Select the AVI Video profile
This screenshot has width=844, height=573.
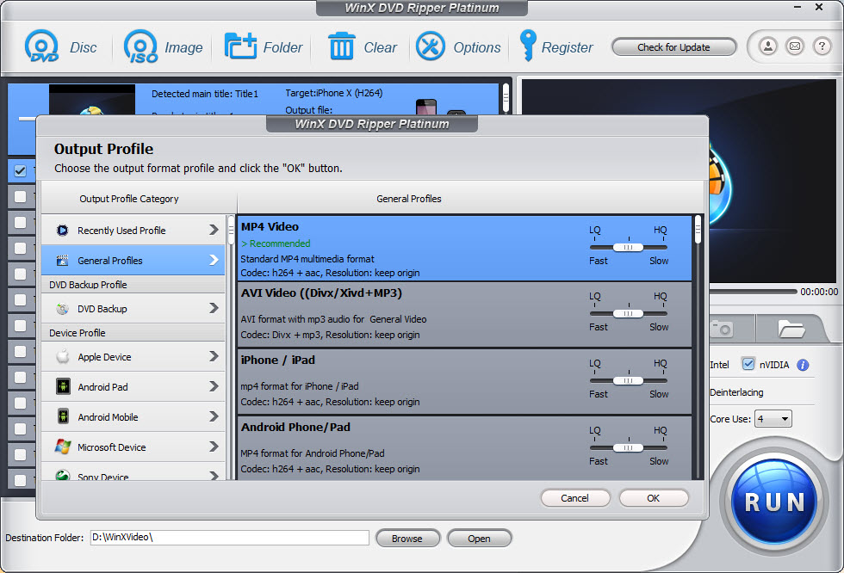(x=464, y=315)
